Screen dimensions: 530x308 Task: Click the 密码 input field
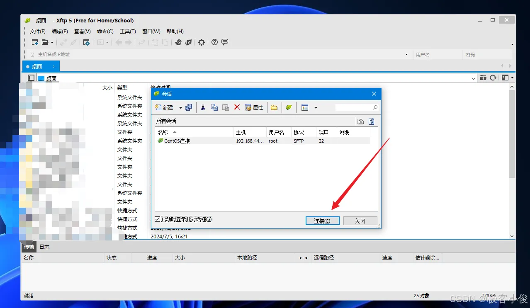488,54
